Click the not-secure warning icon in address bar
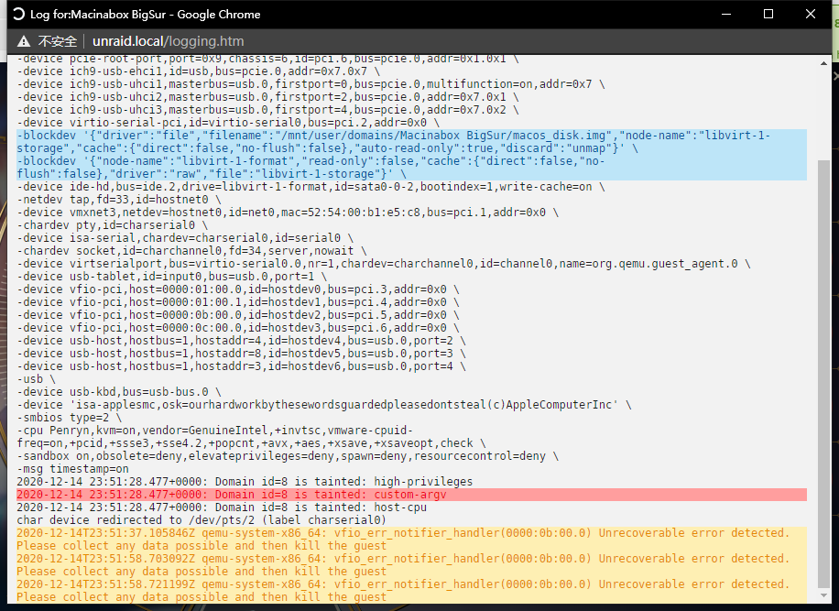The height and width of the screenshot is (611, 839). point(24,41)
